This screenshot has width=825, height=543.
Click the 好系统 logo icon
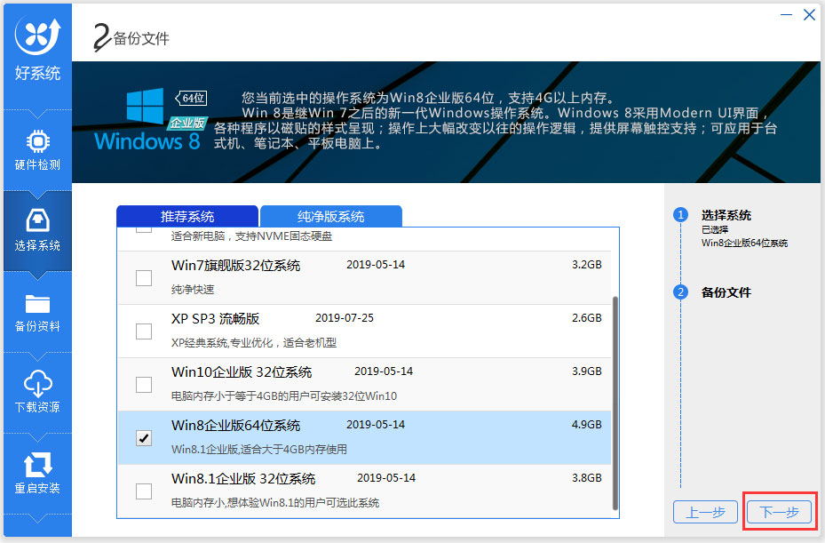point(37,36)
